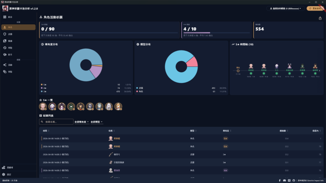Open the account selector dropdown in header
This screenshot has height=183, width=326.
point(286,9)
